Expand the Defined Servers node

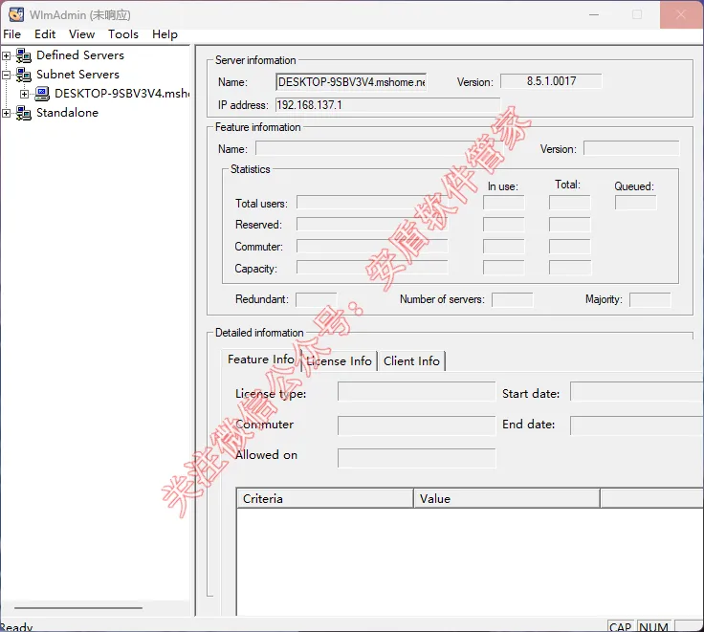7,55
